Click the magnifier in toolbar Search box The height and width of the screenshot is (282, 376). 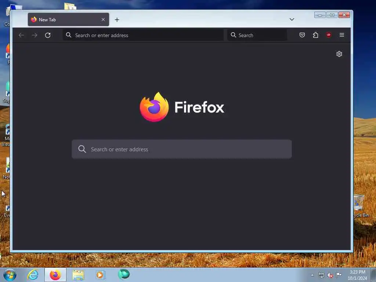pyautogui.click(x=233, y=35)
